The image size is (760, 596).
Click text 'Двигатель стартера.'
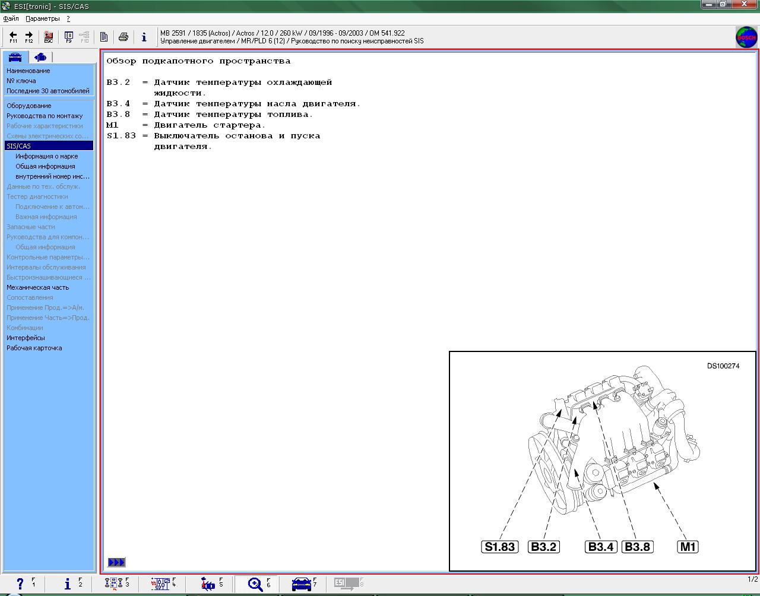coord(210,125)
